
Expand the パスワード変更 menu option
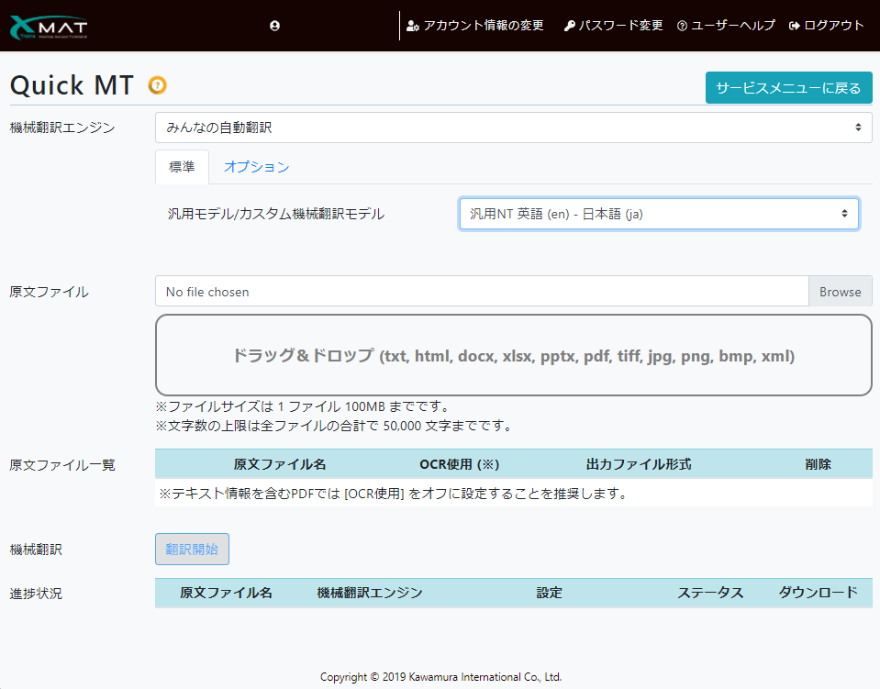click(x=619, y=26)
